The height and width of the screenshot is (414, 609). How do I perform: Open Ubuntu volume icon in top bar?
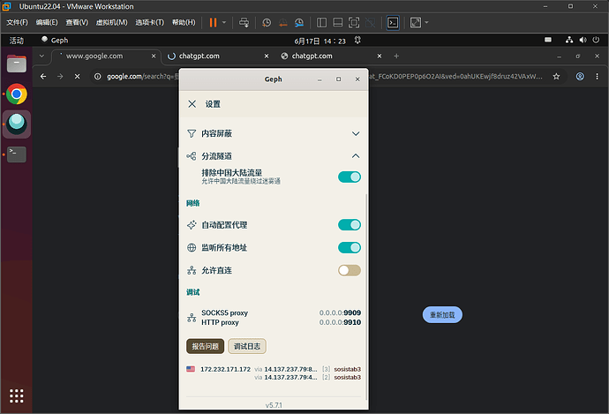[x=583, y=40]
